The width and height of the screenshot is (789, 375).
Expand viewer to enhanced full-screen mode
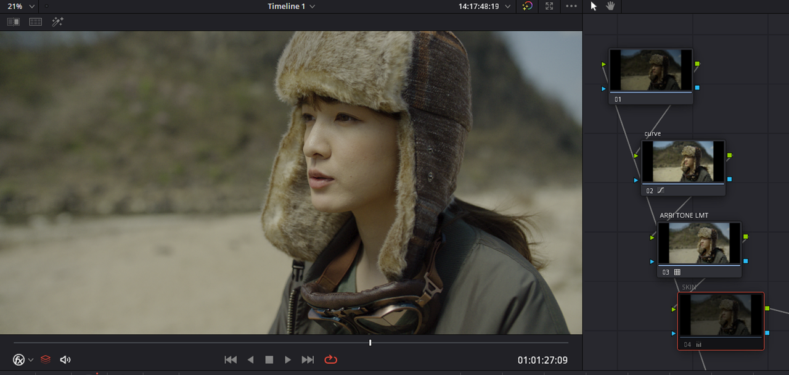(549, 6)
